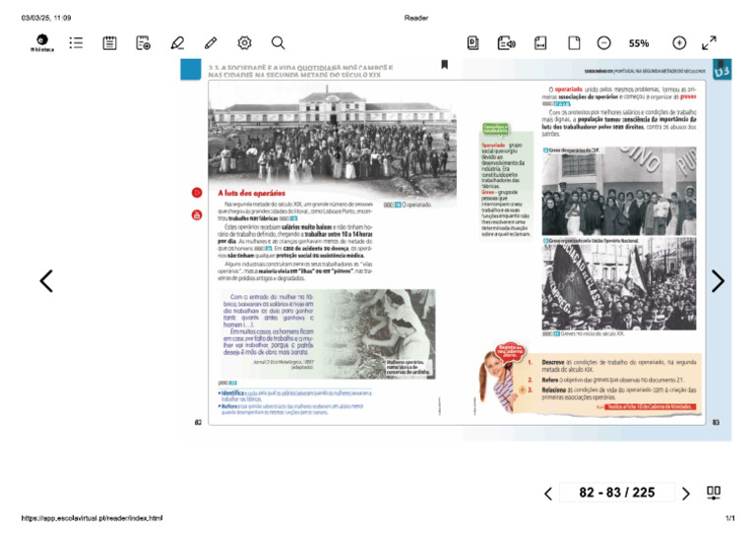Click the D3 chapter tab at top right
The height and width of the screenshot is (534, 756).
click(723, 70)
